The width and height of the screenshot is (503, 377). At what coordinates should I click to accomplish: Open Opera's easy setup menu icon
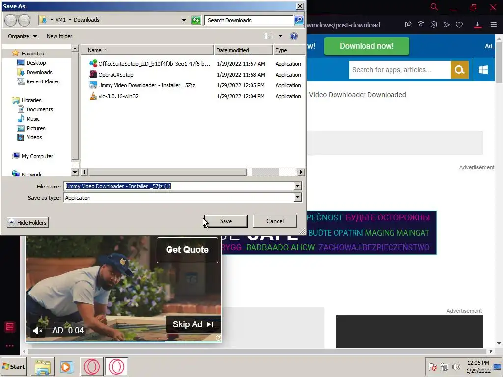click(x=493, y=25)
